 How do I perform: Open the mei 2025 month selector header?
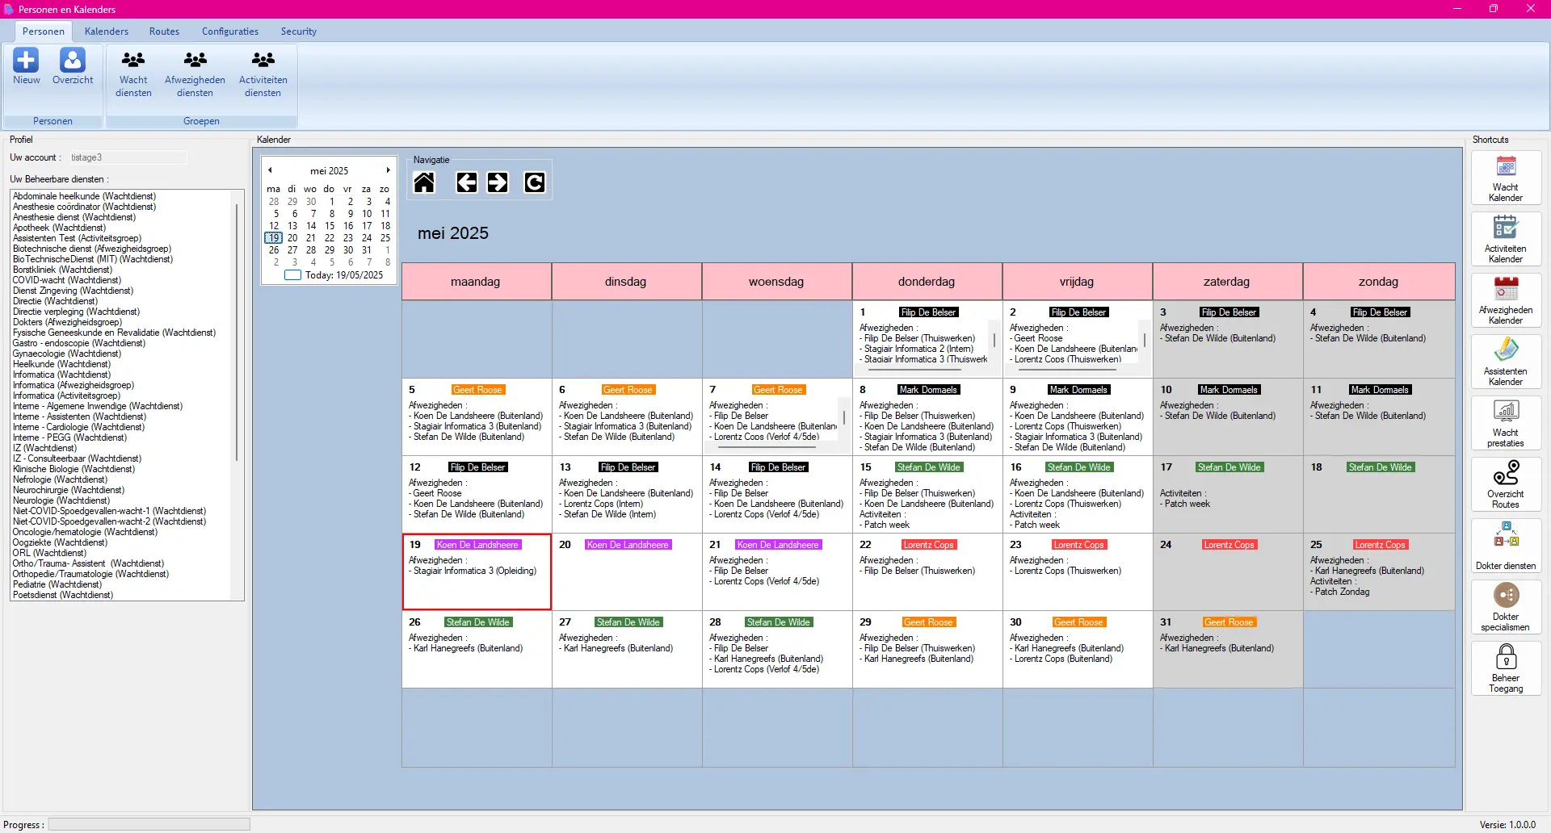329,171
